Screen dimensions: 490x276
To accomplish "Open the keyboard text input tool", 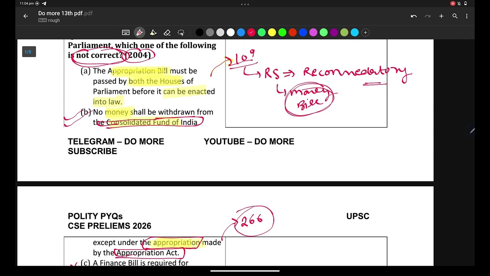I will (126, 33).
